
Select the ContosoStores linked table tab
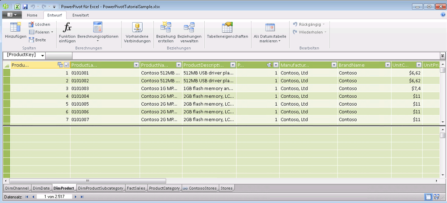point(199,188)
